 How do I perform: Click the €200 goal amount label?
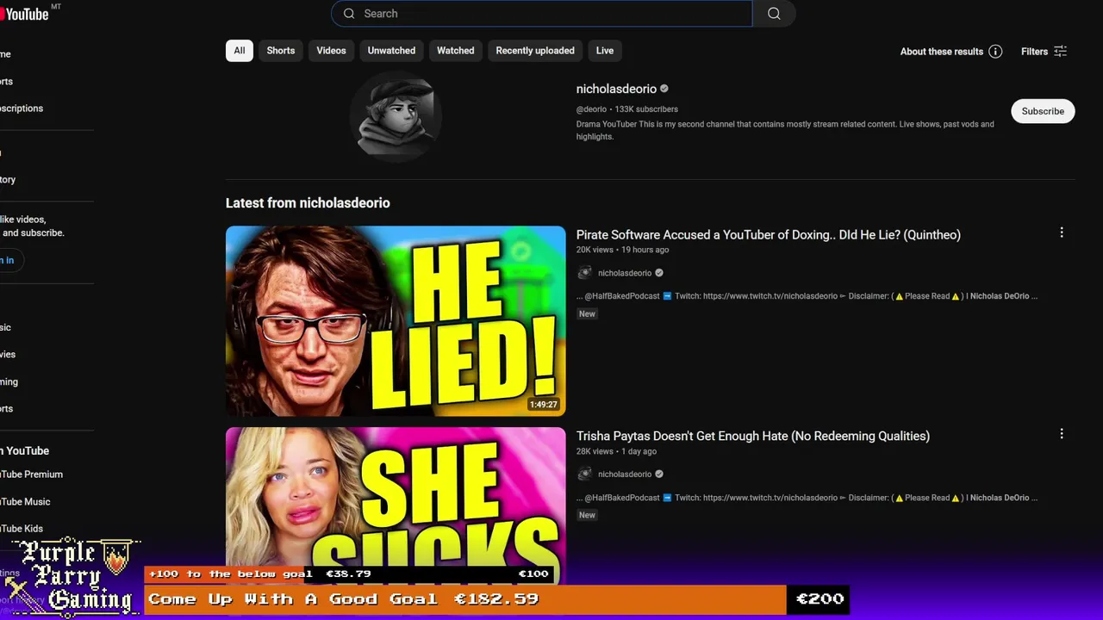[819, 599]
